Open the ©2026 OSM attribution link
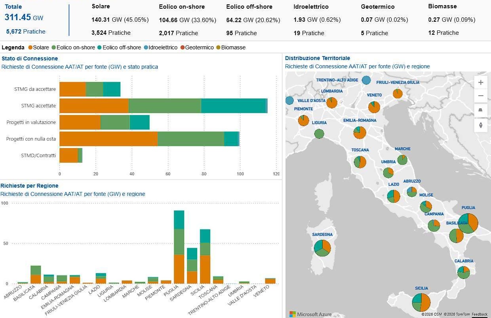 pos(431,314)
